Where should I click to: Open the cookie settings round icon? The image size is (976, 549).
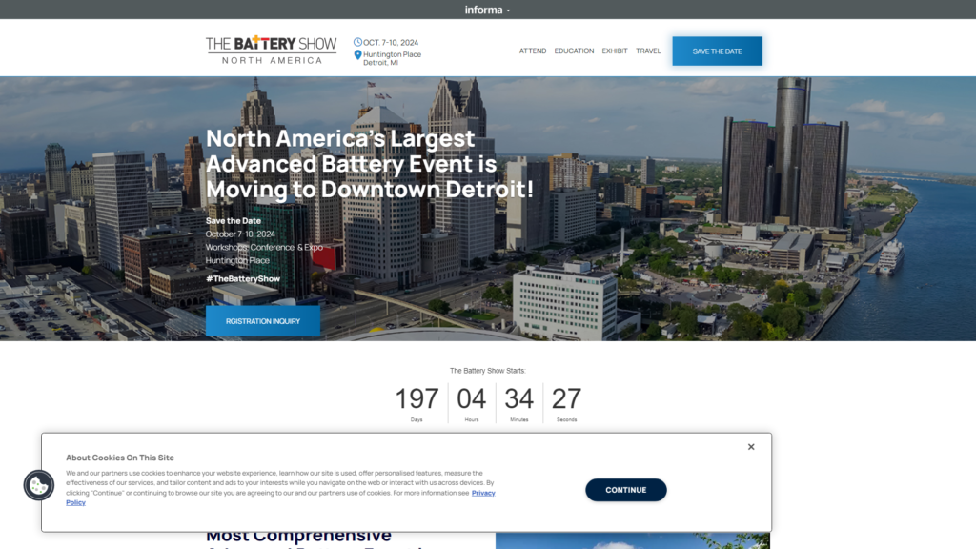coord(38,485)
